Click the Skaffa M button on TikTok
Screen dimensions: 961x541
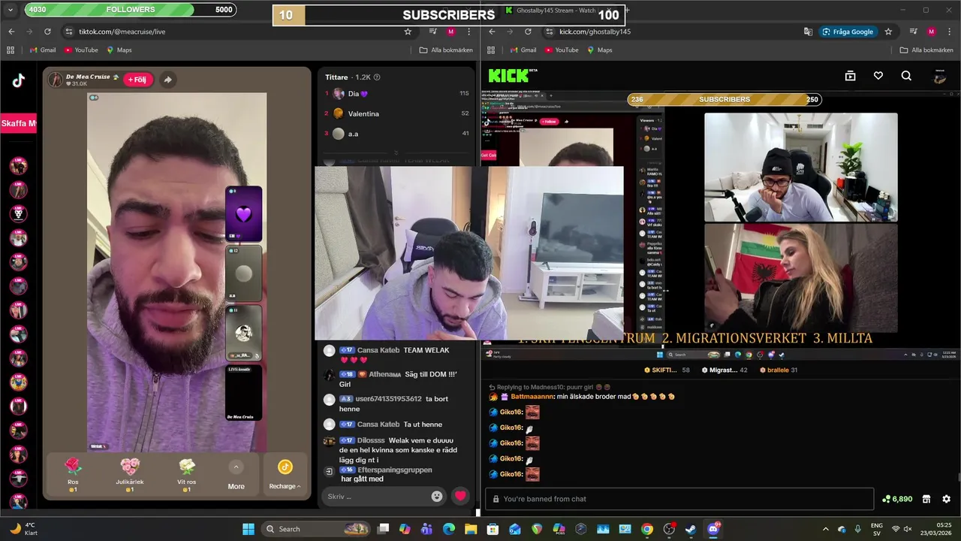(x=18, y=123)
